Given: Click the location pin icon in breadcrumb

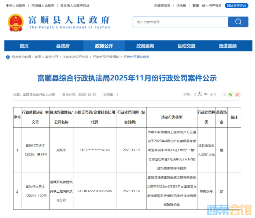Looking at the screenshot, I should tap(8, 57).
